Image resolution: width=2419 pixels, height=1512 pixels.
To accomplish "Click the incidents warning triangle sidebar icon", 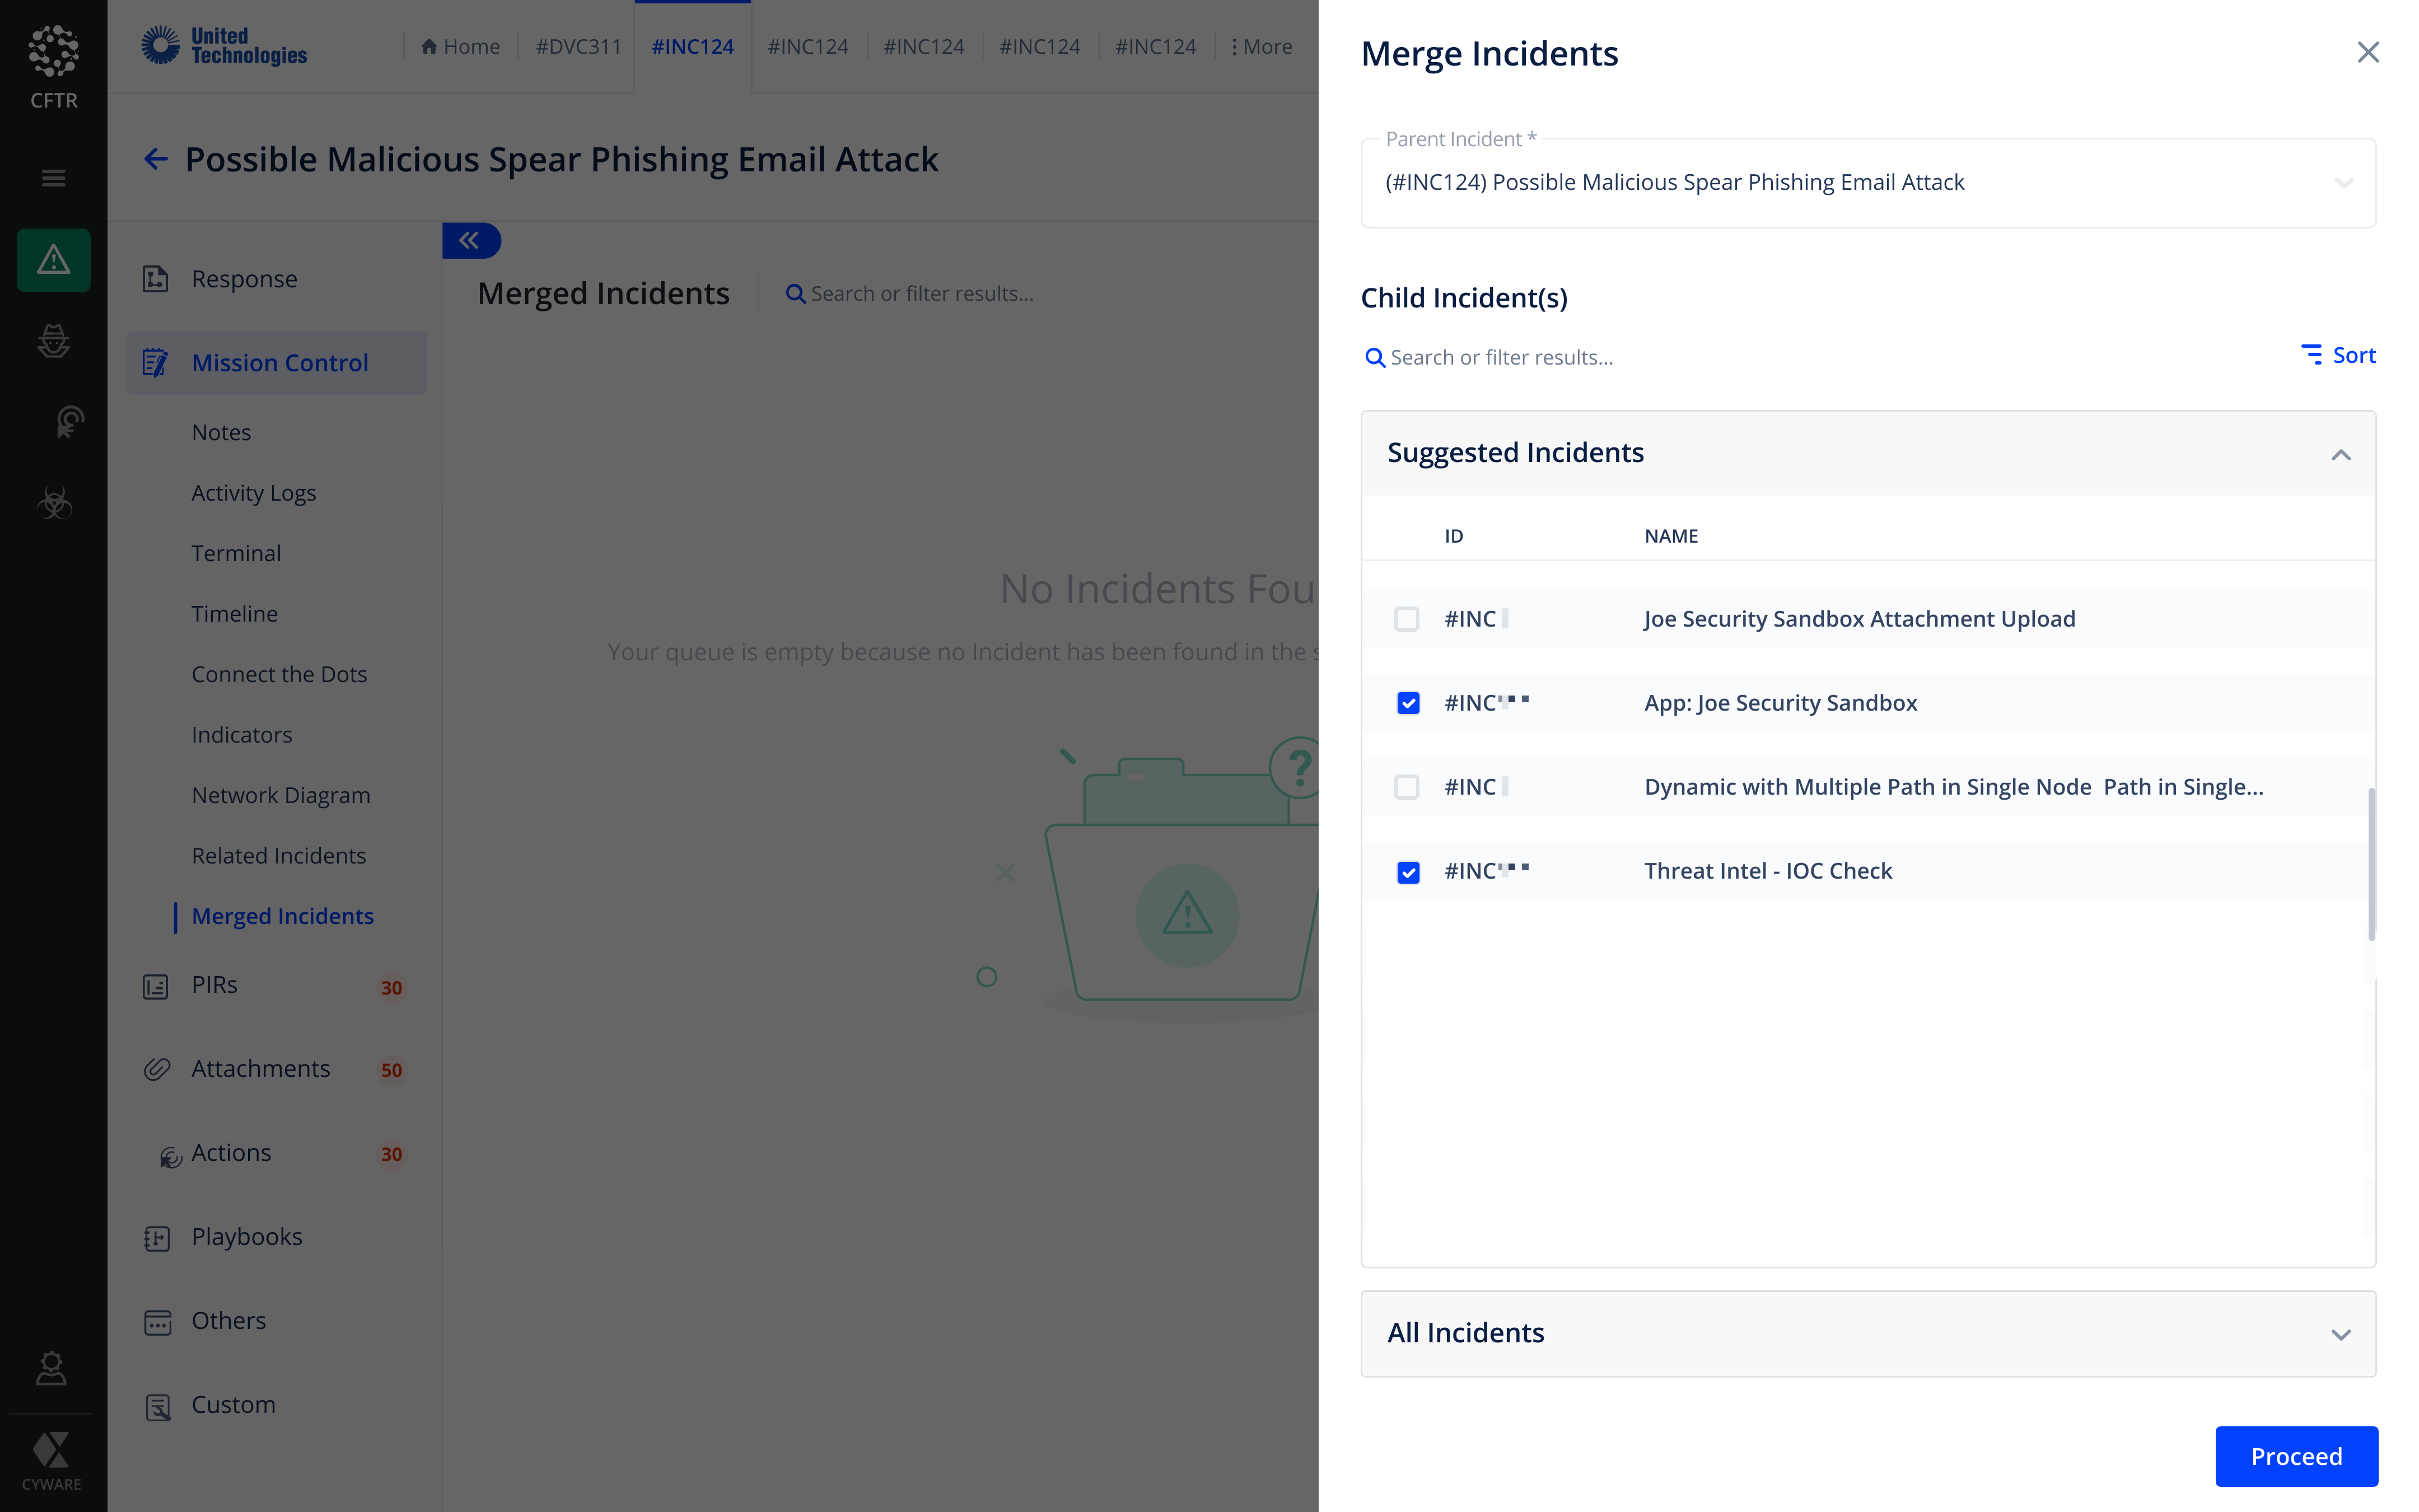I will (53, 260).
